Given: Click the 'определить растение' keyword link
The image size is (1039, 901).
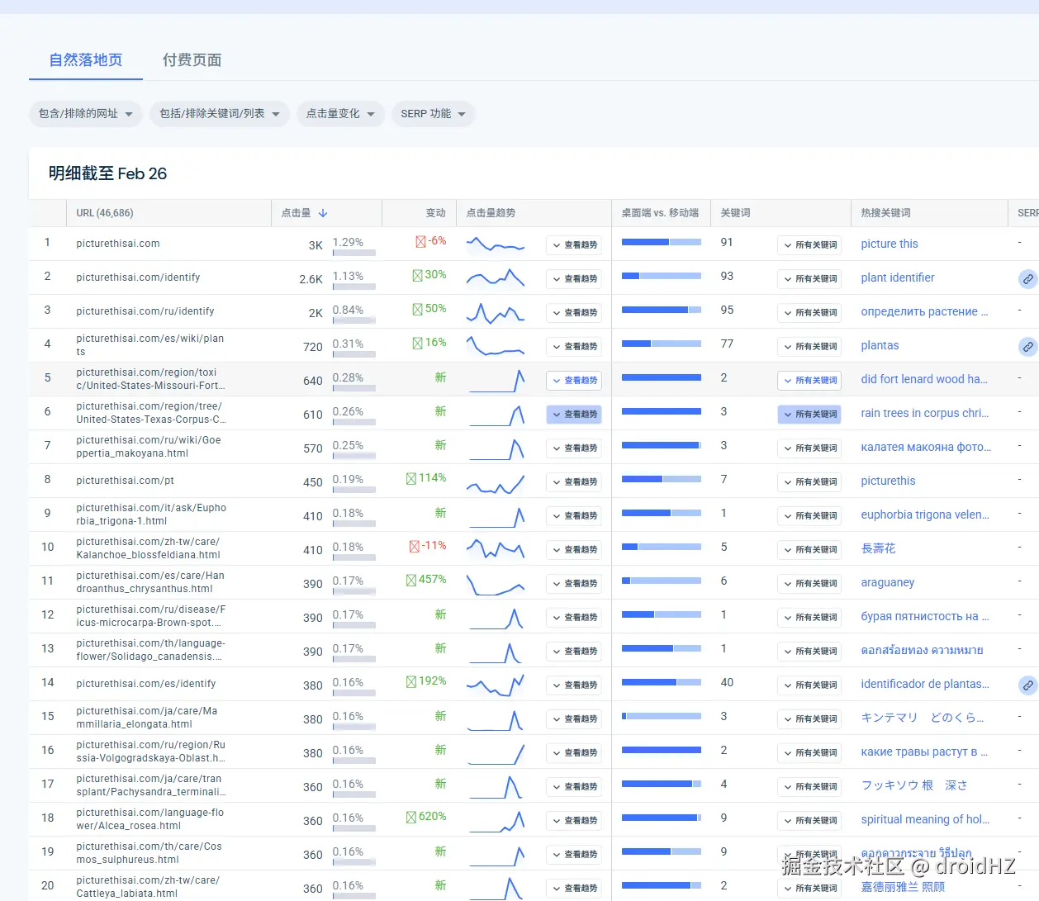Looking at the screenshot, I should [x=924, y=311].
